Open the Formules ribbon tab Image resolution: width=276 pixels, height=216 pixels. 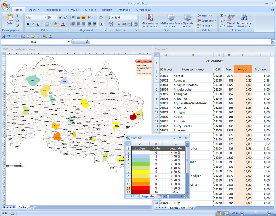click(73, 10)
